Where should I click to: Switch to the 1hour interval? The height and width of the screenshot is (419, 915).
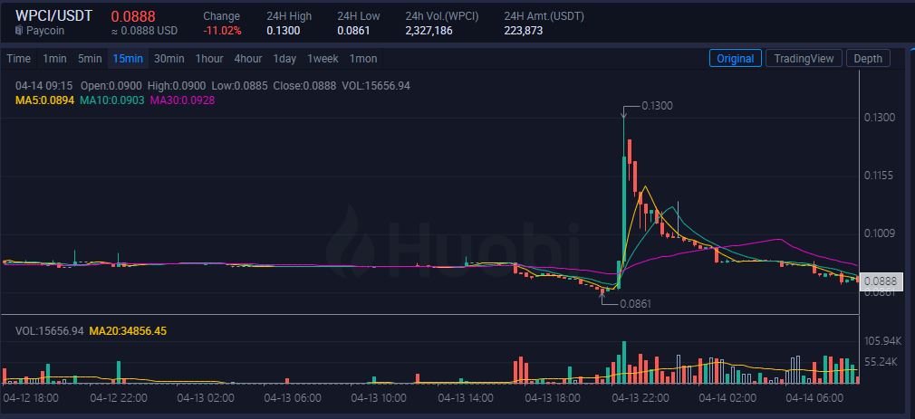coord(209,58)
